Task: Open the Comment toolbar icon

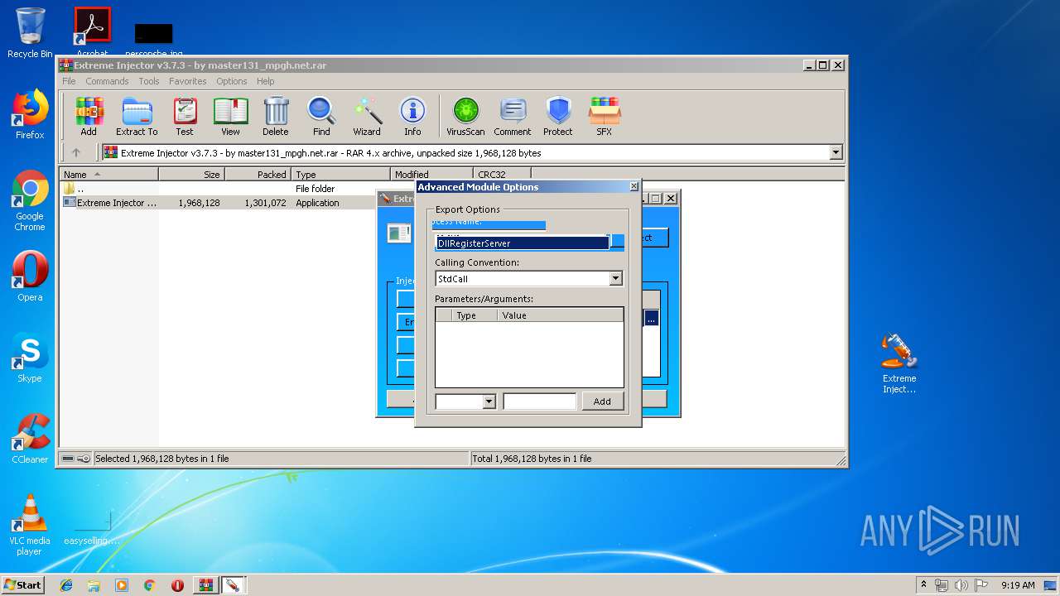Action: pyautogui.click(x=513, y=116)
